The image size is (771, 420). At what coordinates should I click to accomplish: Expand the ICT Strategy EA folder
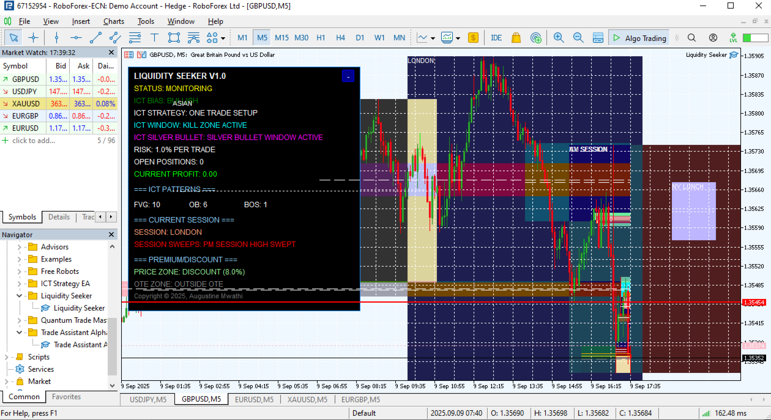click(19, 284)
